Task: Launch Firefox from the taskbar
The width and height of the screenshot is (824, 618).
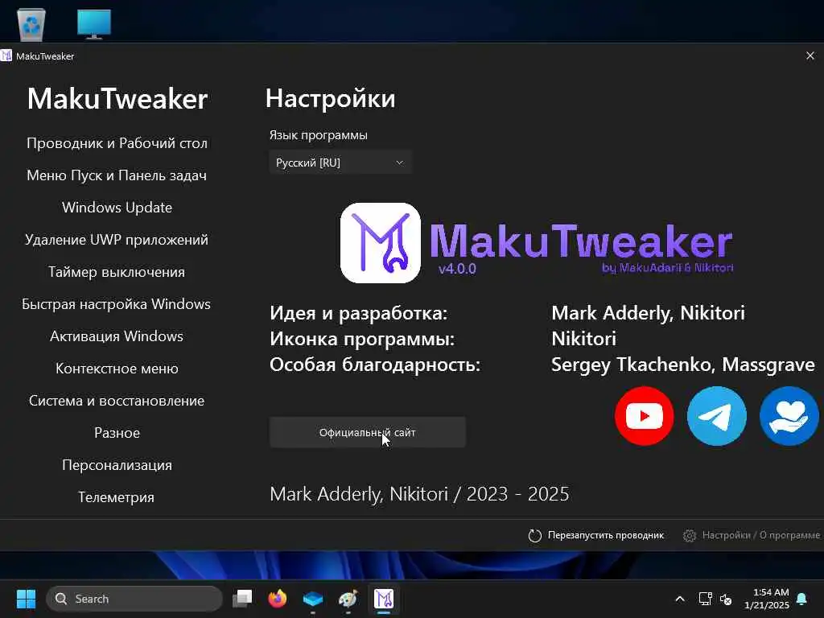Action: point(278,599)
